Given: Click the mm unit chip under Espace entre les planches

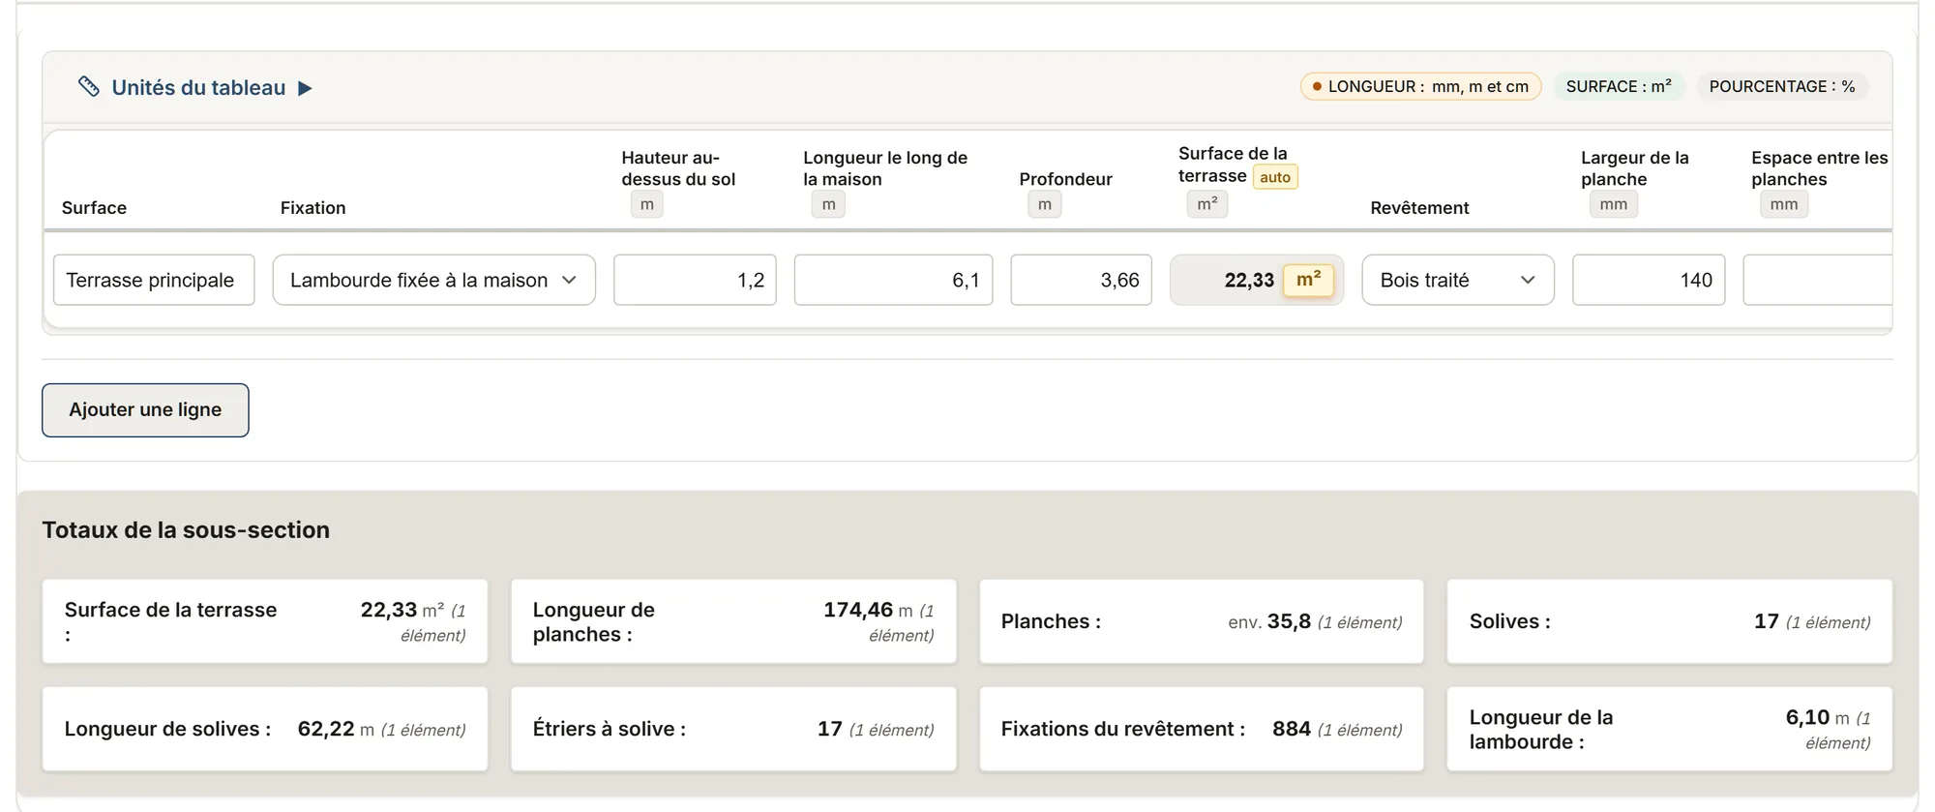Looking at the screenshot, I should click(1784, 204).
